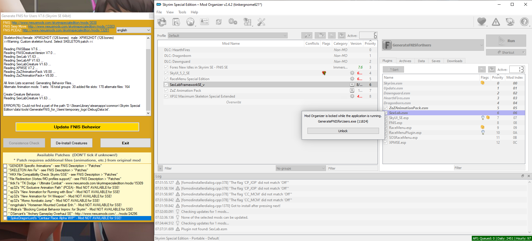Click the gear category icon for SkyUI_5_2_SE
Viewport: 532px width, 241px height.
[352, 73]
